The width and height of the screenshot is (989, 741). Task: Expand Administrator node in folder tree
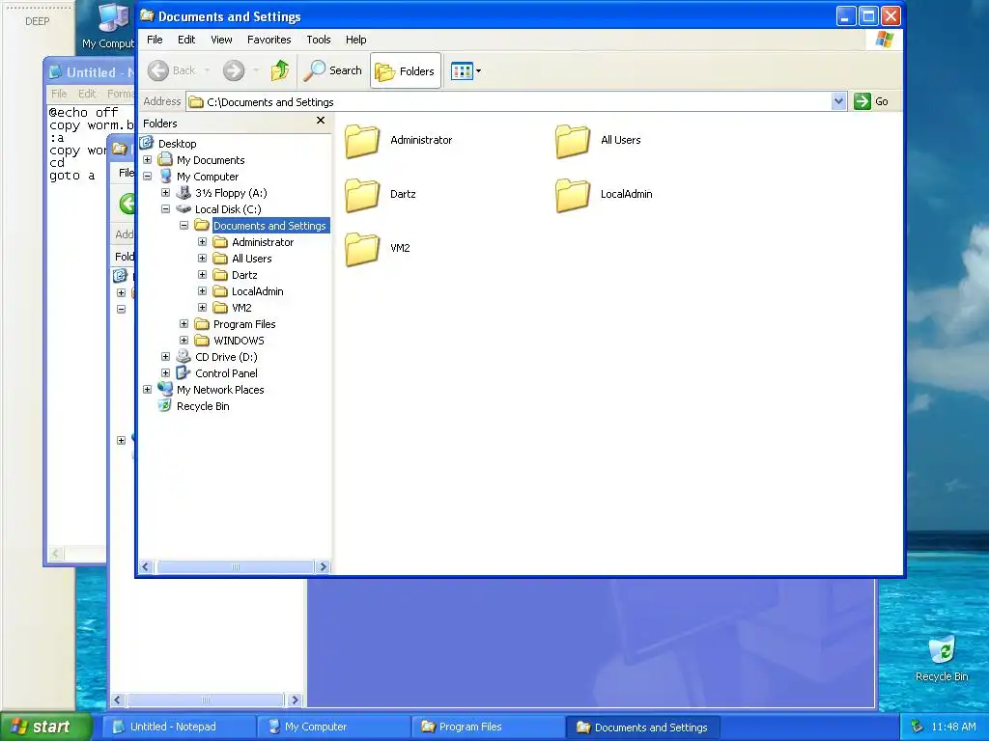(x=202, y=242)
